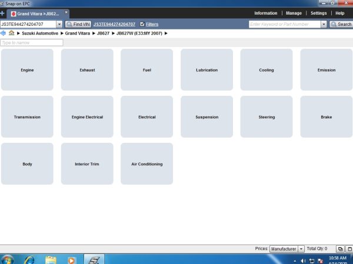Viewport: 353px width, 264px height.
Task: Expand the arrow after Grand Vitara breadcrumb
Action: pyautogui.click(x=94, y=34)
